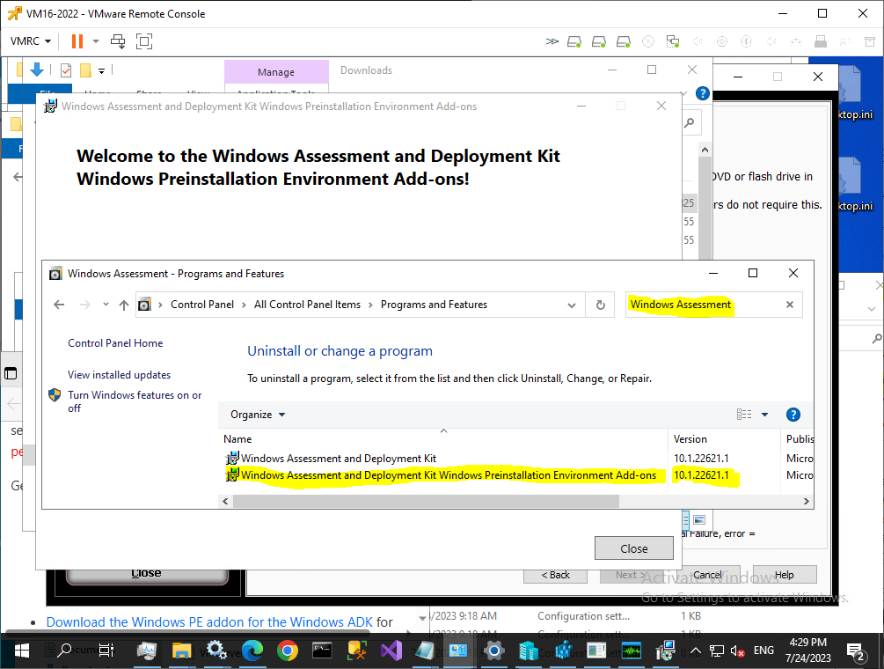884x669 pixels.
Task: Expand the VMRC device toolbar chevrons
Action: click(552, 41)
